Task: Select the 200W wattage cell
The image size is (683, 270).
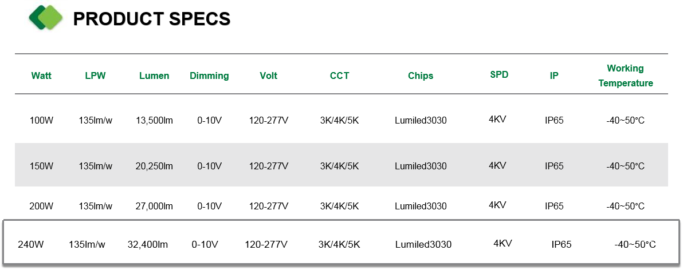Action: click(x=41, y=206)
